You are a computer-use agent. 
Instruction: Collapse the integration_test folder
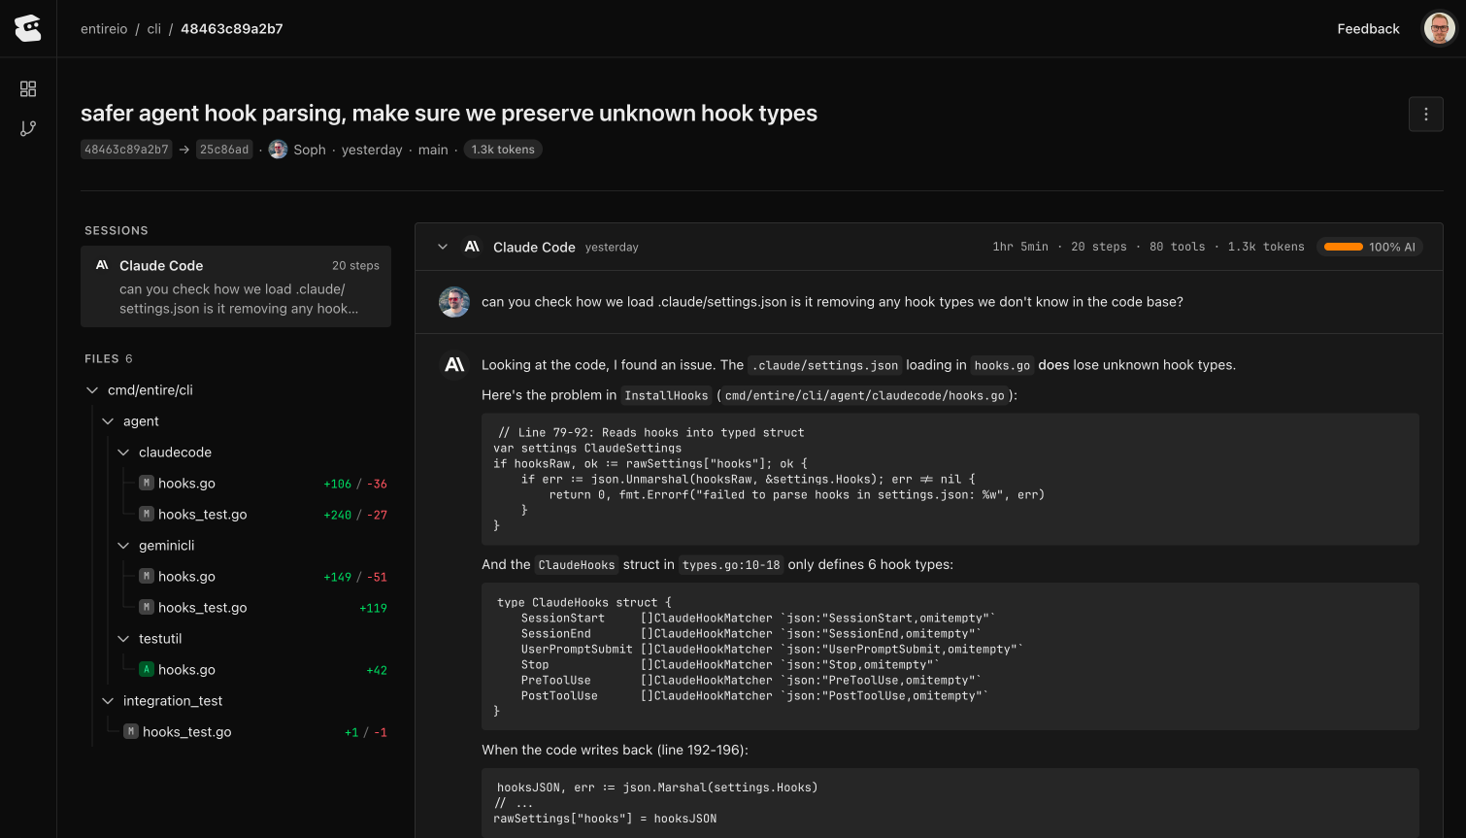(108, 701)
